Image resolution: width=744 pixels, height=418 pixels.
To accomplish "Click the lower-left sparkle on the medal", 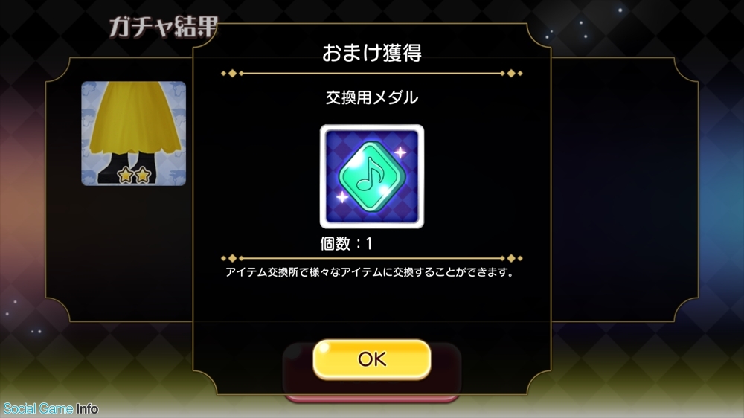I will (342, 196).
